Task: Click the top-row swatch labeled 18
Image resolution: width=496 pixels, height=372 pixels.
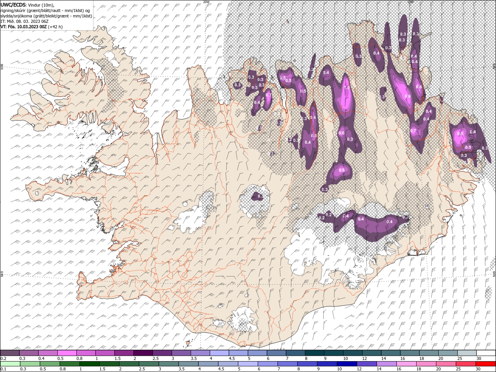Action: [429, 353]
